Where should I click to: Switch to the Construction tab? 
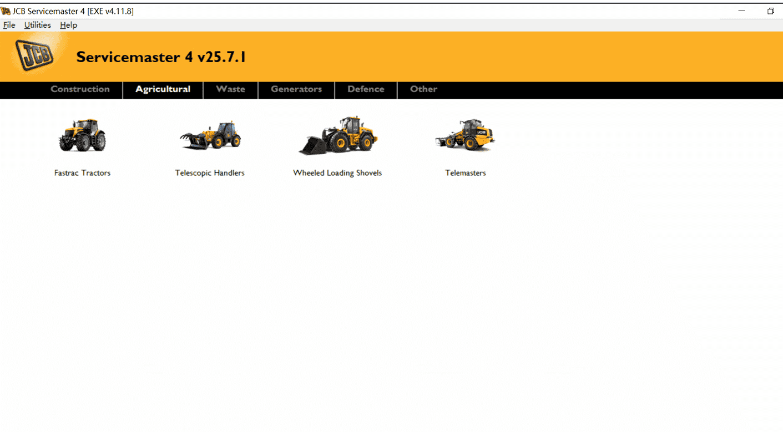coord(80,89)
